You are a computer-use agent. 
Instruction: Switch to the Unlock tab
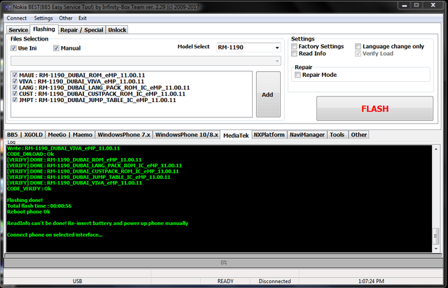(117, 30)
